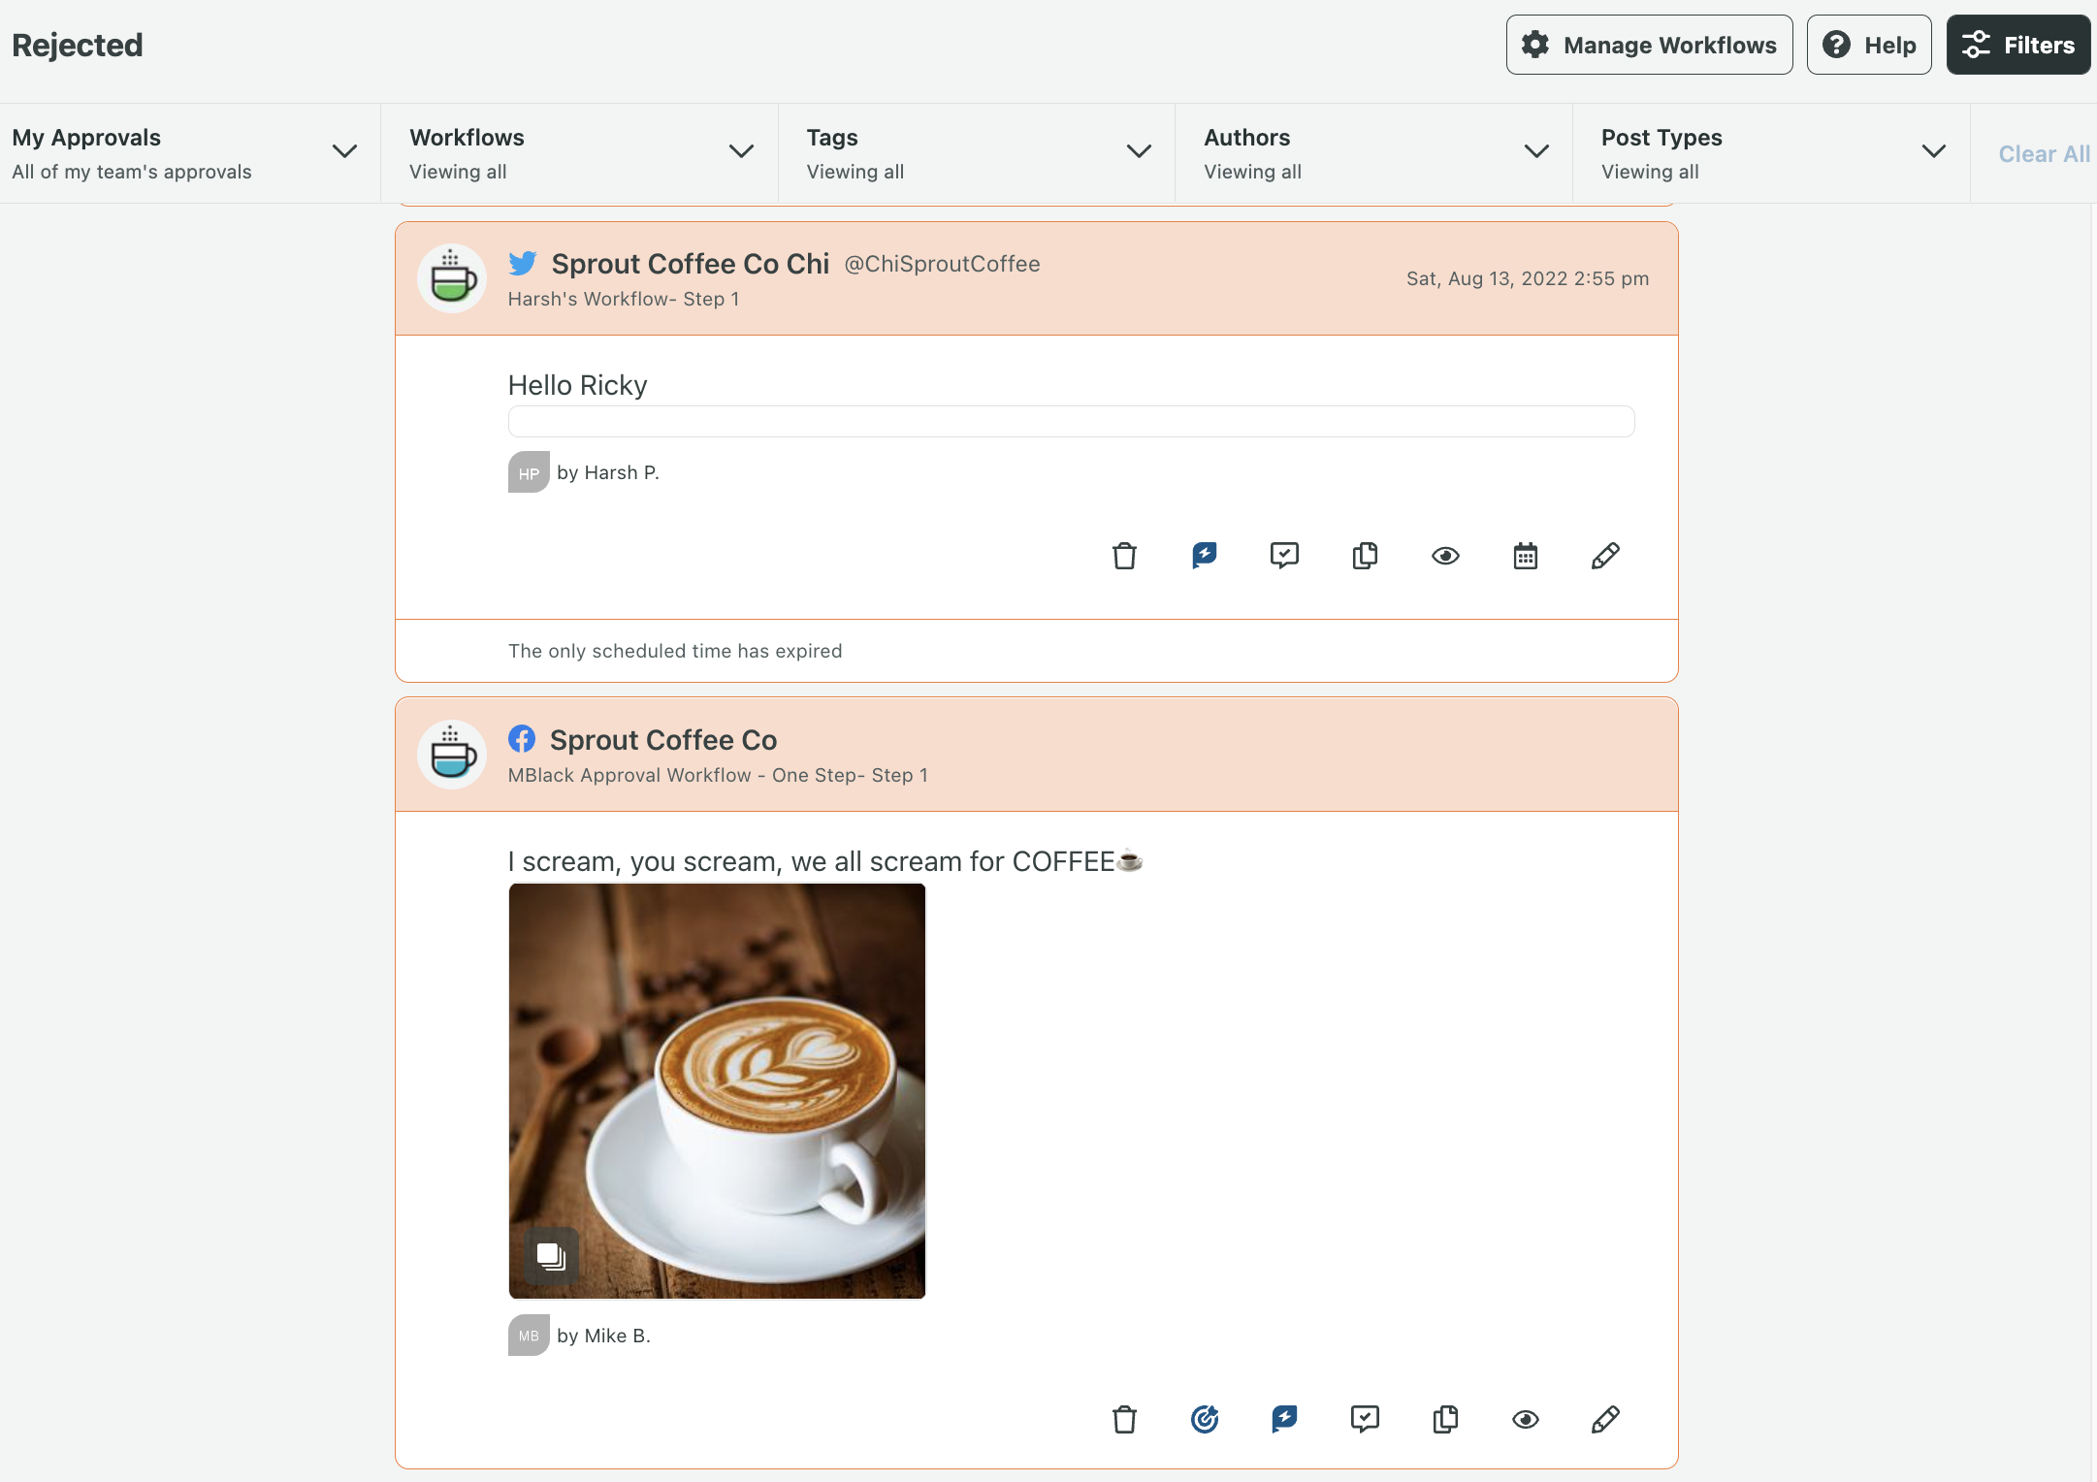
Task: Click the Facebook icon beside Sprout Coffee Co
Action: [522, 739]
